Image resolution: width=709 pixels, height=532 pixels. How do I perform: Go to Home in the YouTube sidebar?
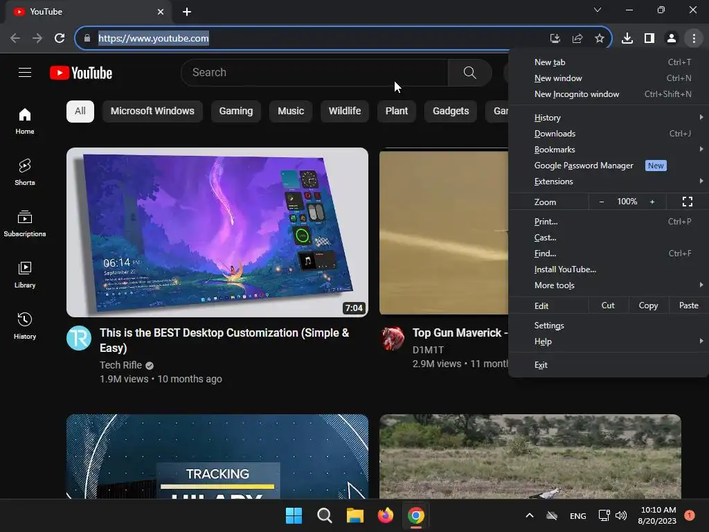tap(25, 121)
